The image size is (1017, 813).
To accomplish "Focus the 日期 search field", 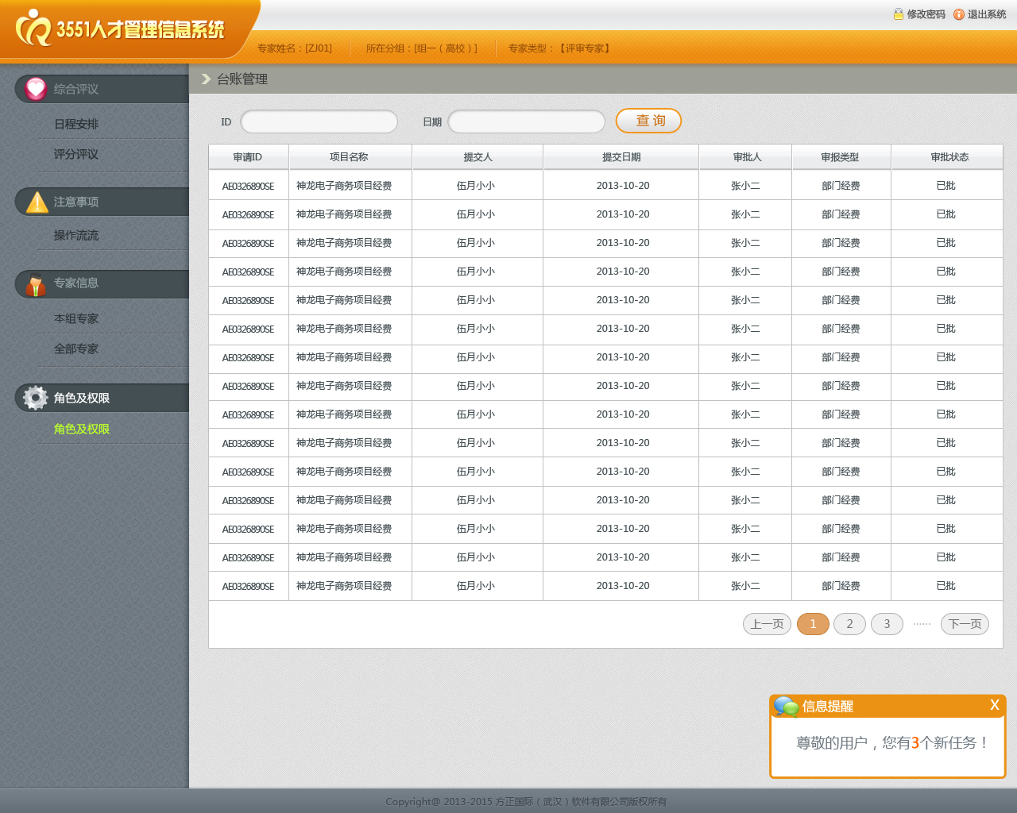I will (526, 121).
